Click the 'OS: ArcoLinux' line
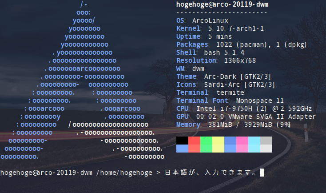Image resolution: width=326 pixels, height=193 pixels. click(202, 20)
